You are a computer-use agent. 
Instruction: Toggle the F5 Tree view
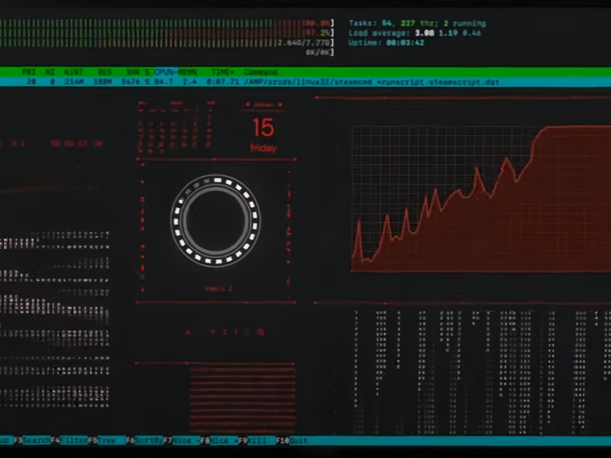(105, 440)
